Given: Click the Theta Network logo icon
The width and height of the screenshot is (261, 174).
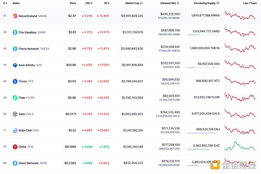Looking at the screenshot, I should (x=15, y=49).
